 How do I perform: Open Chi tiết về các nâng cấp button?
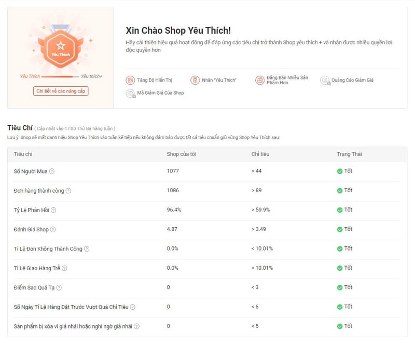(61, 91)
